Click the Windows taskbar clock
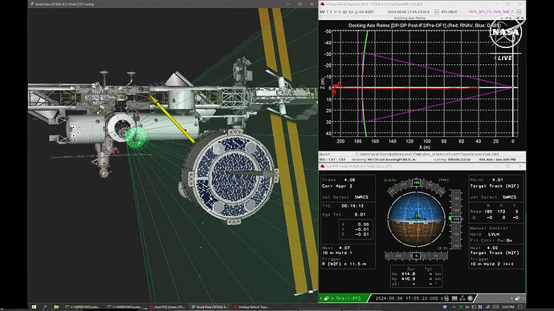The width and height of the screenshot is (554, 311). (507, 307)
